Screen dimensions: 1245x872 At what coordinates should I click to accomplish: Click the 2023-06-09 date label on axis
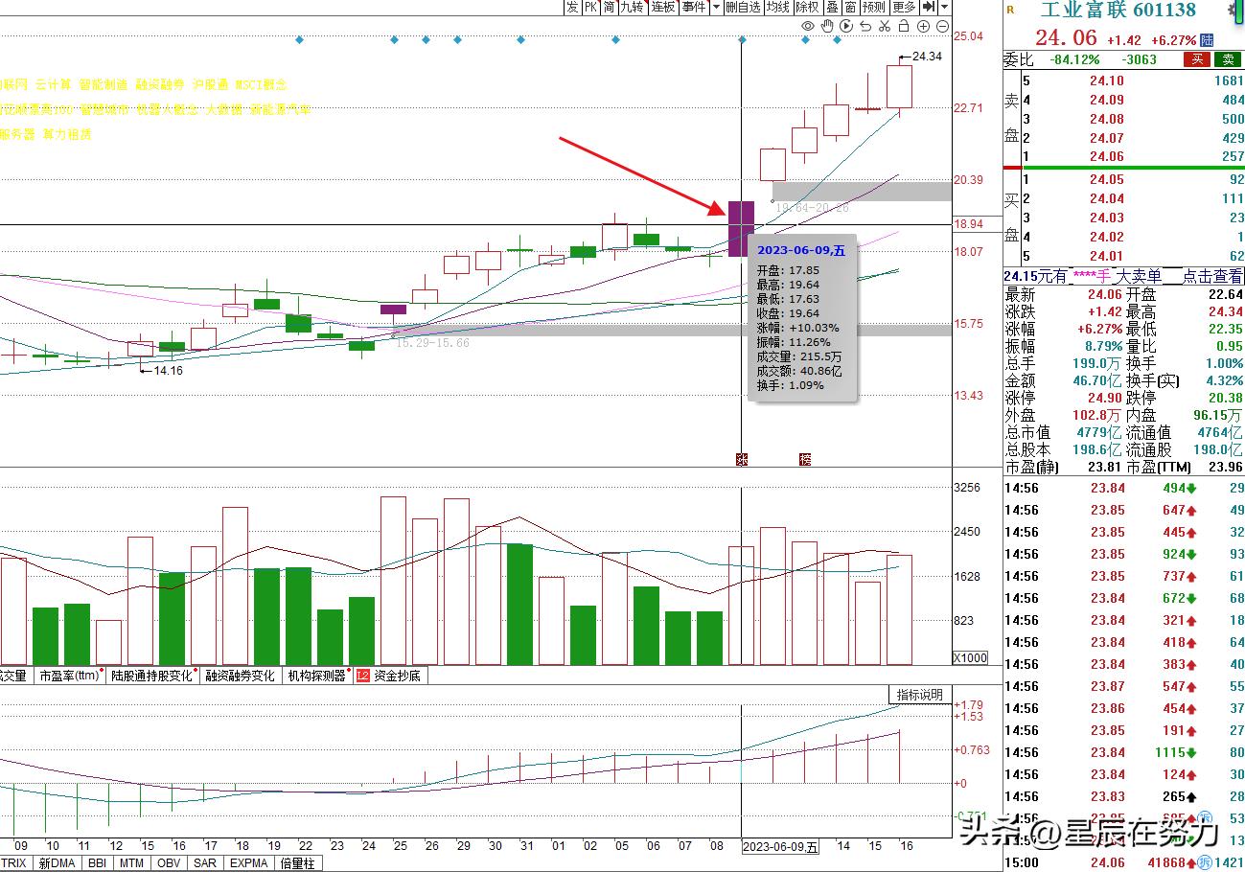(781, 847)
